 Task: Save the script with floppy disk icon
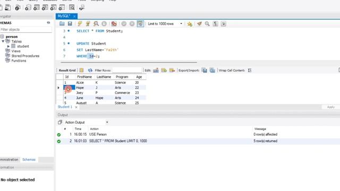tap(70, 23)
